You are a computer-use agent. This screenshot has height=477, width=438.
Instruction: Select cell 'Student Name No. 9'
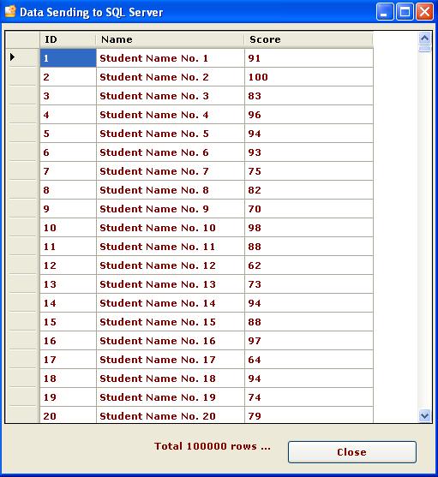[171, 209]
